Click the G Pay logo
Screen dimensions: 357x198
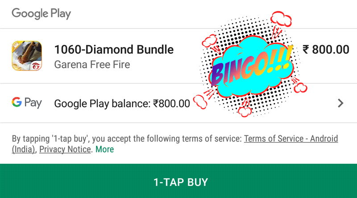tap(27, 103)
